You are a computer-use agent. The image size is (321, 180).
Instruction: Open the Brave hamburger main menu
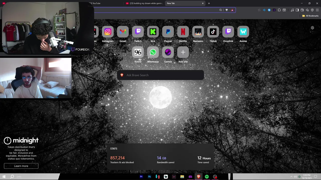pyautogui.click(x=317, y=10)
